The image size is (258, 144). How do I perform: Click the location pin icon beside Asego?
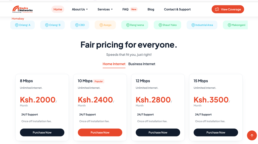(101, 25)
